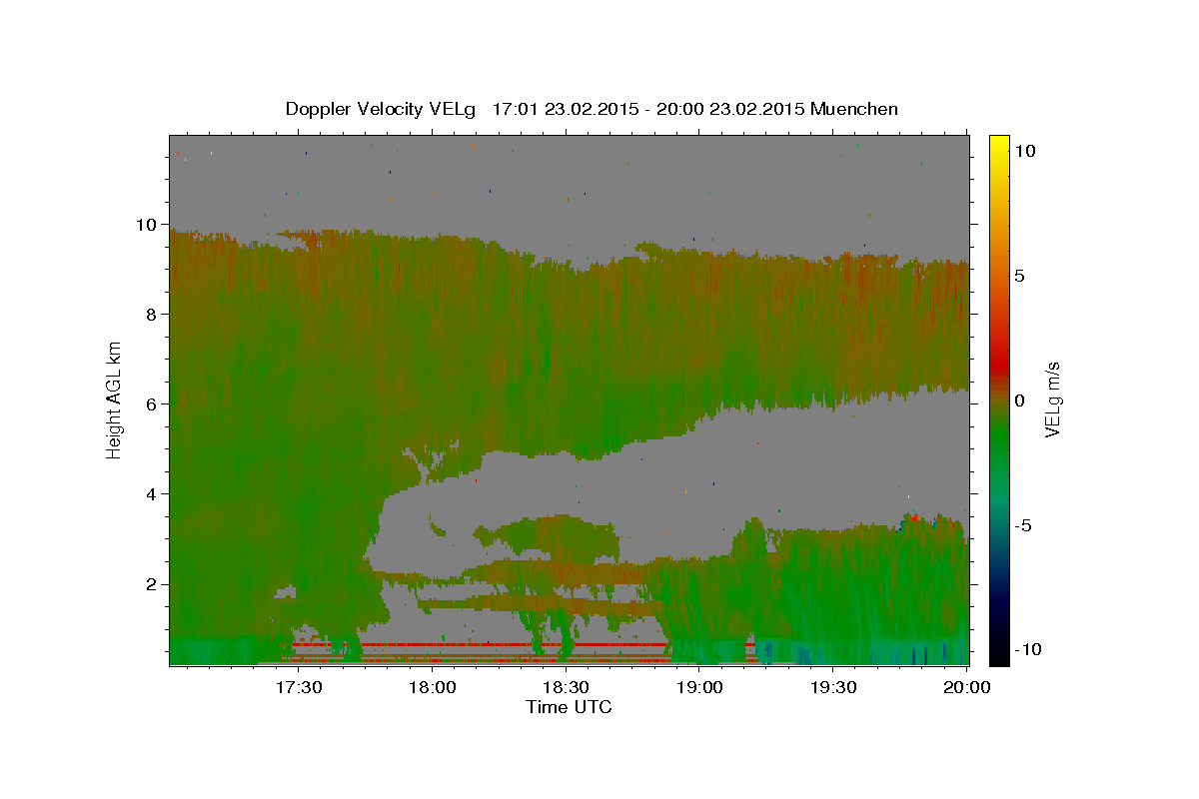Click the 17:30 time axis label
Image resolution: width=1199 pixels, height=799 pixels.
point(298,688)
